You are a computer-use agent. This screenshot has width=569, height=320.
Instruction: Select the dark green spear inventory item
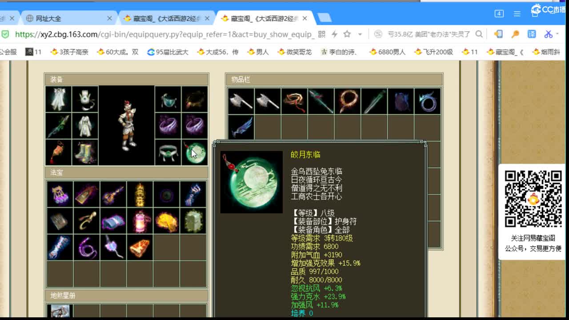321,101
